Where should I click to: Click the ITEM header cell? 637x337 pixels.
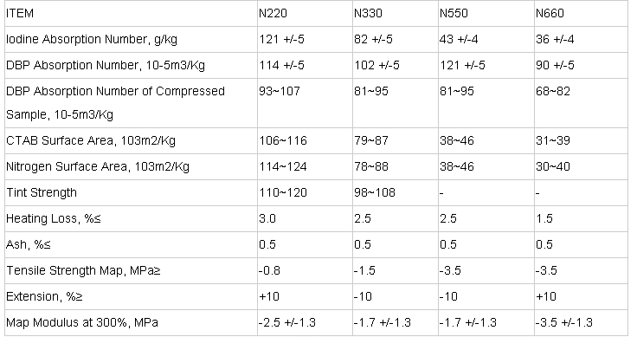pyautogui.click(x=131, y=13)
